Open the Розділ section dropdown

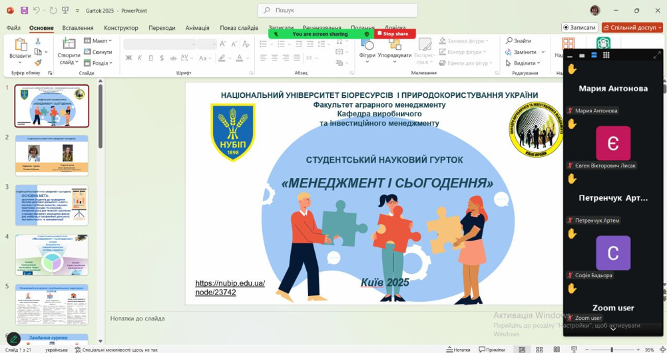98,63
